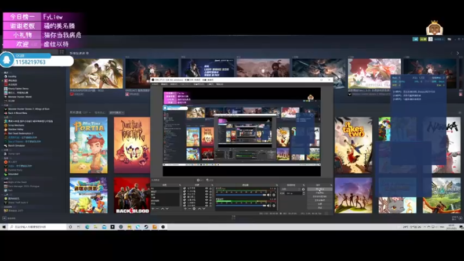Open Cortana circle on taskbar
Screen dimensions: 464x261
click(x=70, y=227)
